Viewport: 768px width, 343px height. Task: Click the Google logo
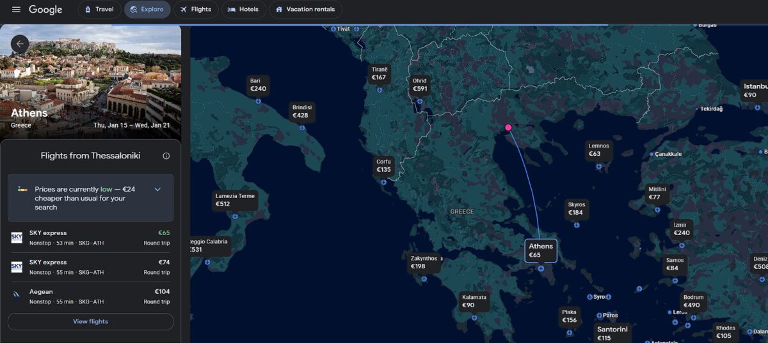click(45, 10)
